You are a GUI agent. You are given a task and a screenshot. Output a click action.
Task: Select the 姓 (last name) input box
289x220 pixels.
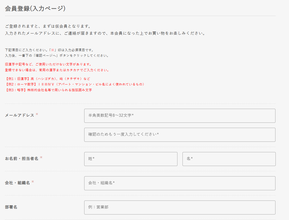(131, 159)
